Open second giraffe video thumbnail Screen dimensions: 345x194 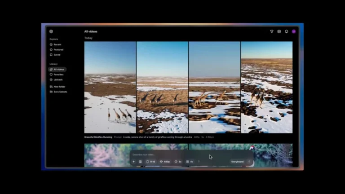coord(162,87)
